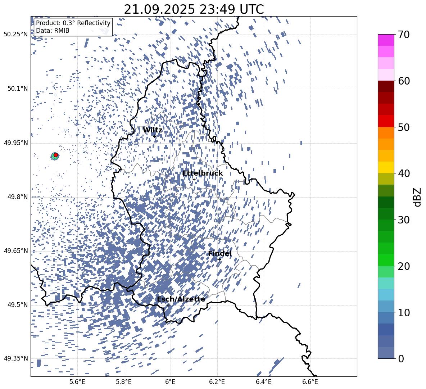Click the dark maroon colorbar segment below 60

(x=386, y=86)
